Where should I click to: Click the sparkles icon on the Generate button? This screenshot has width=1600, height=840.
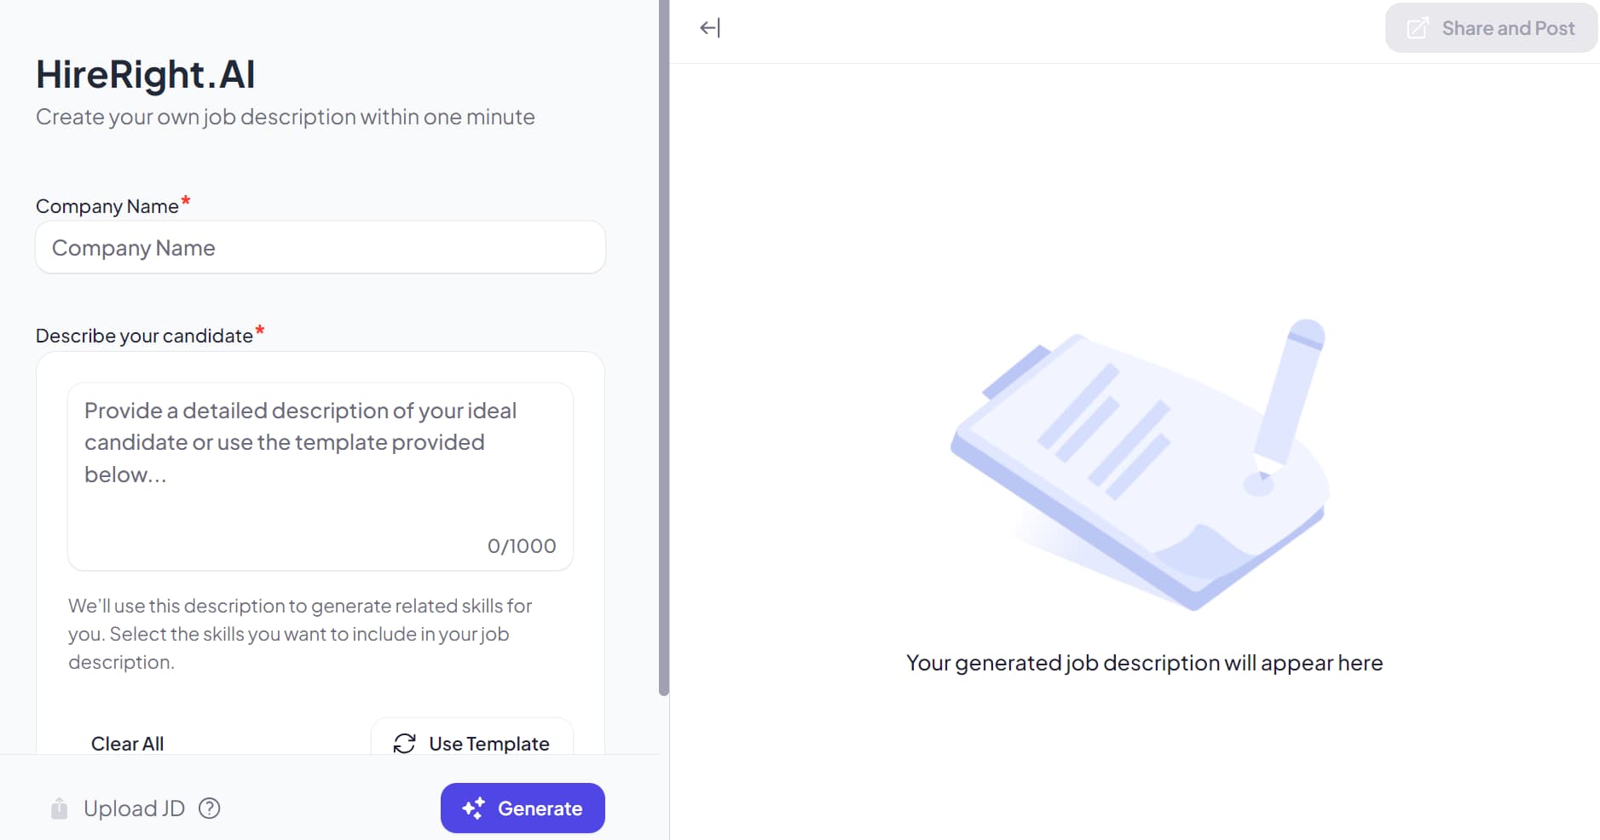(474, 808)
